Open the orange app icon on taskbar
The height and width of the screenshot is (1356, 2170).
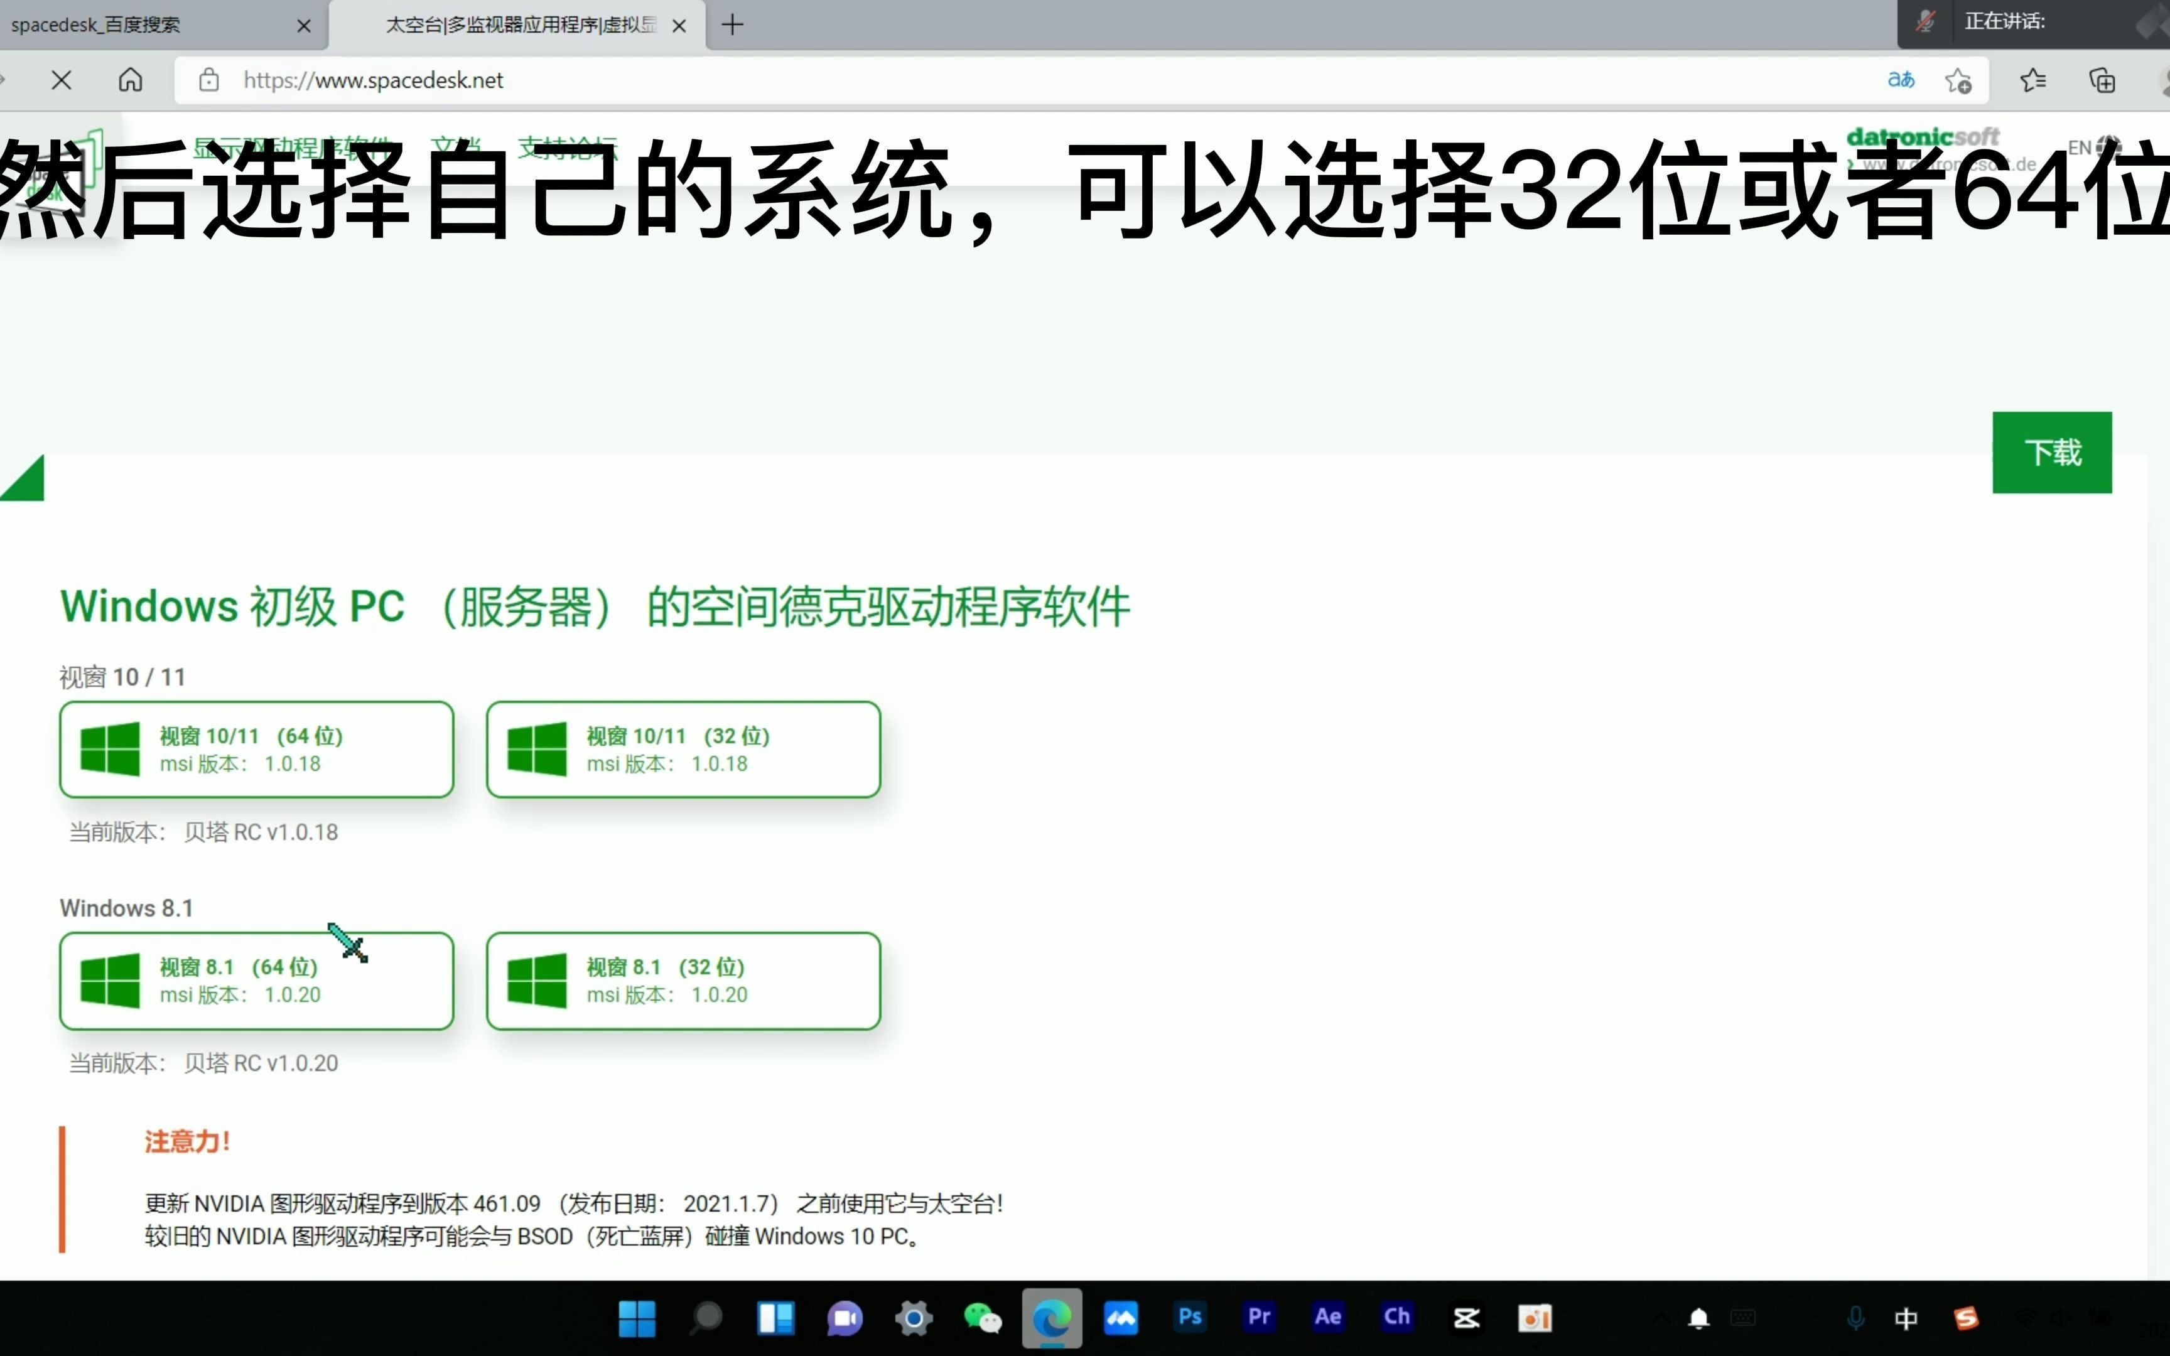1535,1318
